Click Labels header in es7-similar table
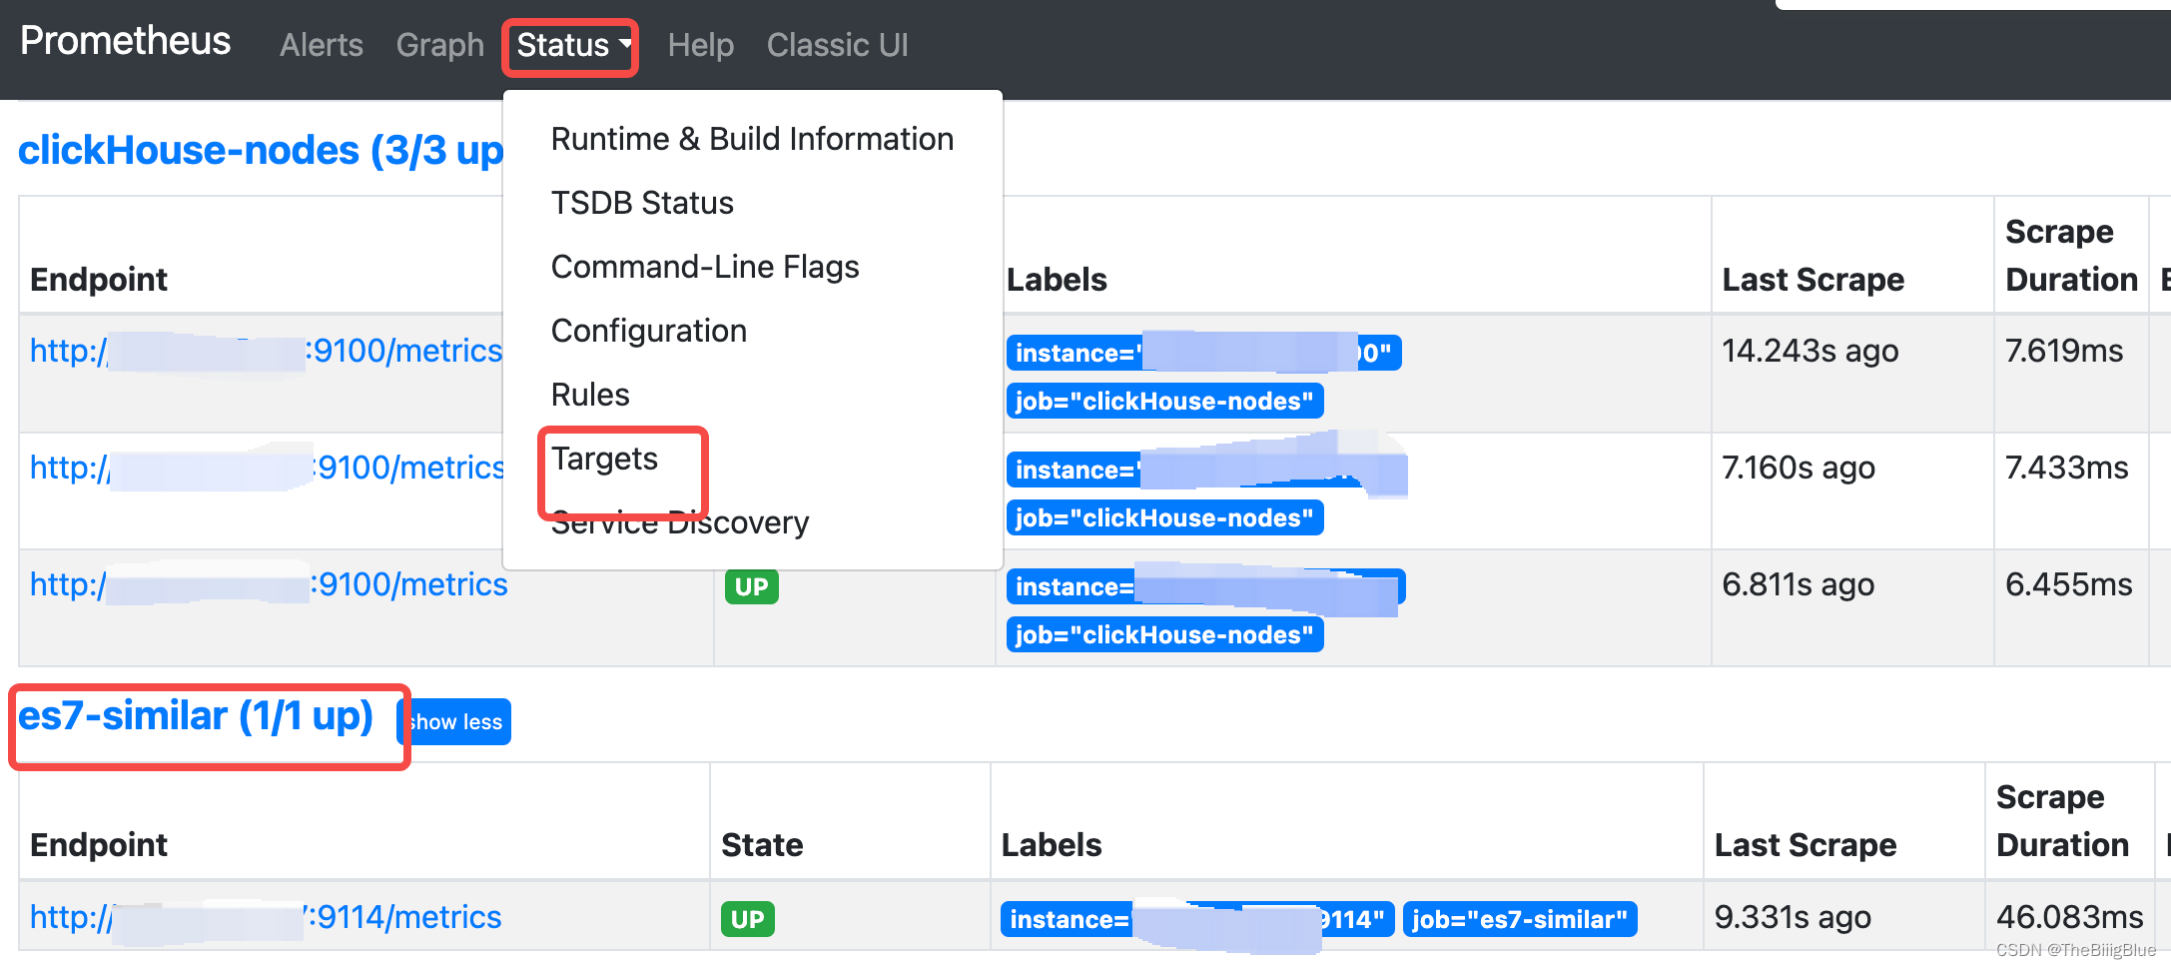 [1052, 845]
